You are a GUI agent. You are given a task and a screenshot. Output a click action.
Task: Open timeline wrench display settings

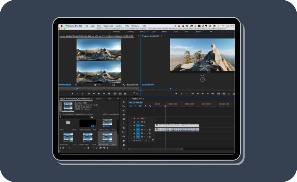[150, 106]
